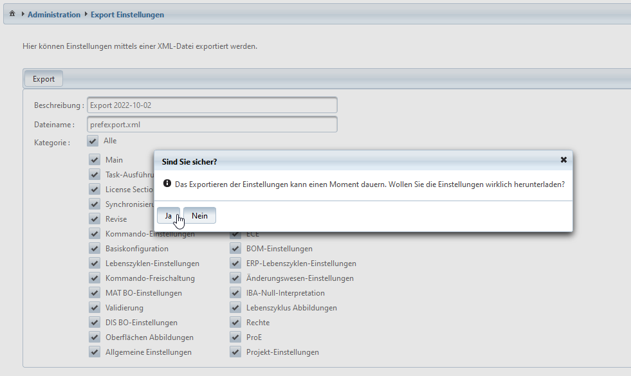Click the Dateiname input field
This screenshot has height=376, width=631.
212,125
